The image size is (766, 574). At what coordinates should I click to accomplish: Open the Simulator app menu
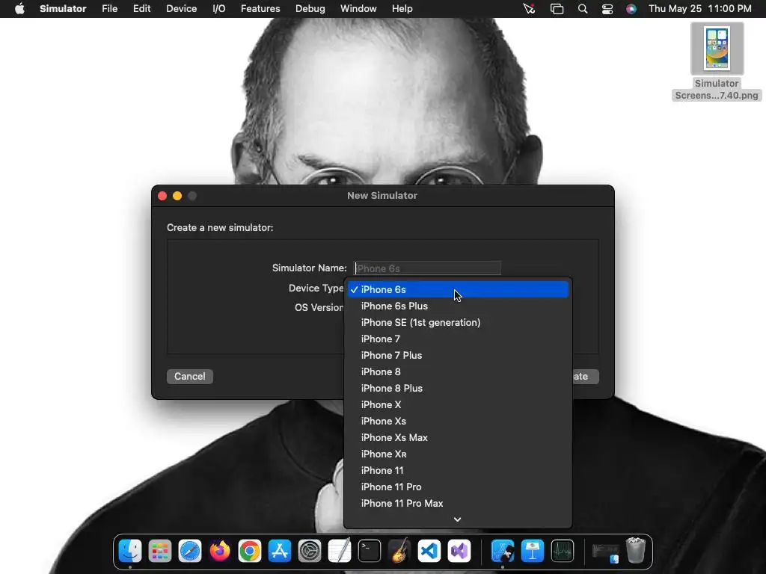(x=63, y=9)
